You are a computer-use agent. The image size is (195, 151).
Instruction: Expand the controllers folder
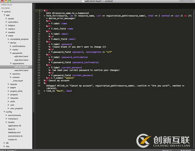pos(6,22)
